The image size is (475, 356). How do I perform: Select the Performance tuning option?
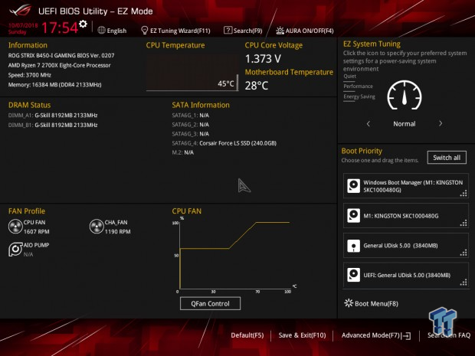click(358, 87)
